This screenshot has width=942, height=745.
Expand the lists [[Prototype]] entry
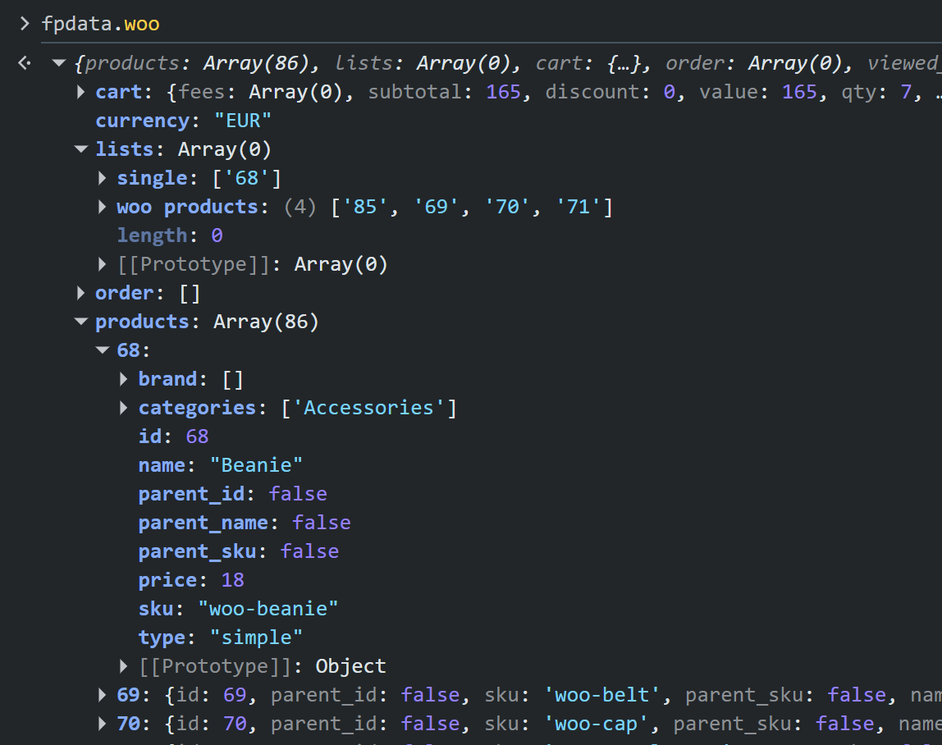[102, 264]
